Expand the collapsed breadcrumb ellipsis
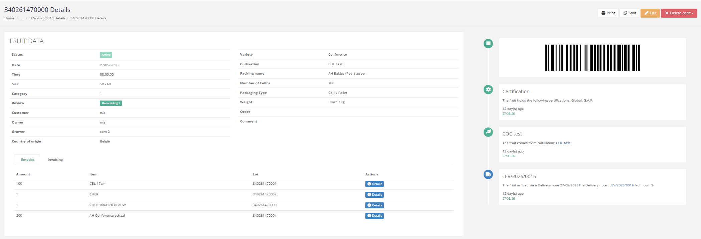This screenshot has height=239, width=701. [22, 18]
